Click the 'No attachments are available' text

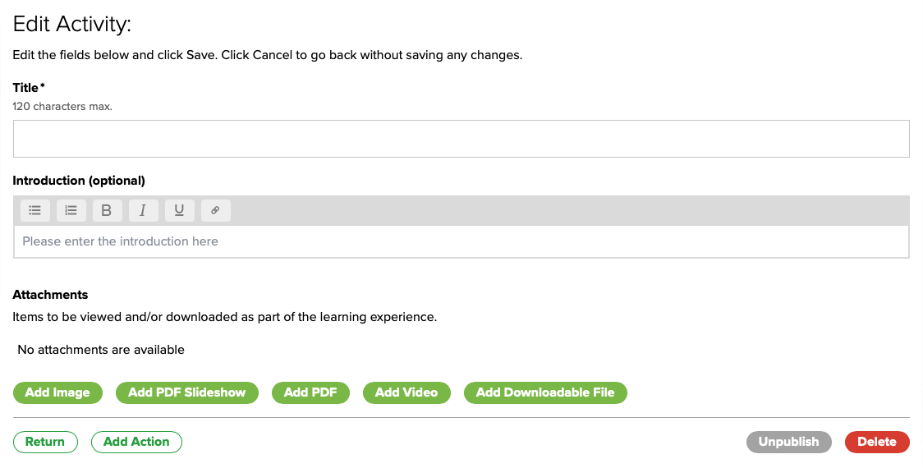[101, 350]
